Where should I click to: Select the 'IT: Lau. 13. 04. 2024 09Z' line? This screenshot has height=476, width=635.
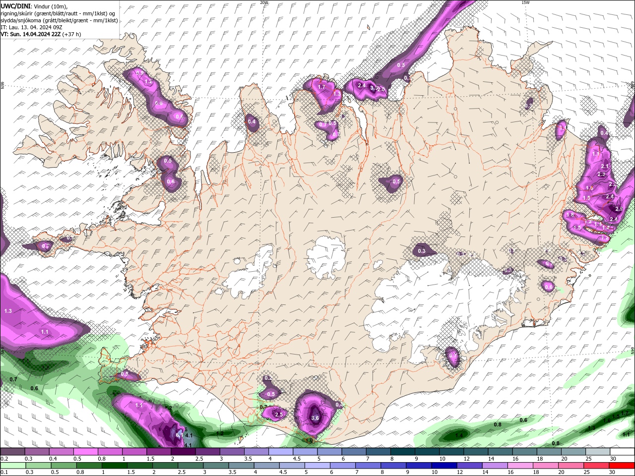[x=31, y=27]
